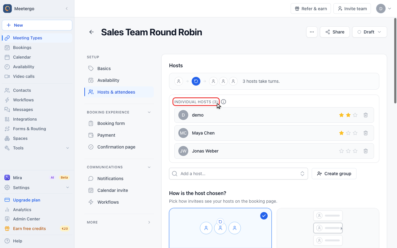Open Forms & Routing in sidebar

click(x=37, y=129)
